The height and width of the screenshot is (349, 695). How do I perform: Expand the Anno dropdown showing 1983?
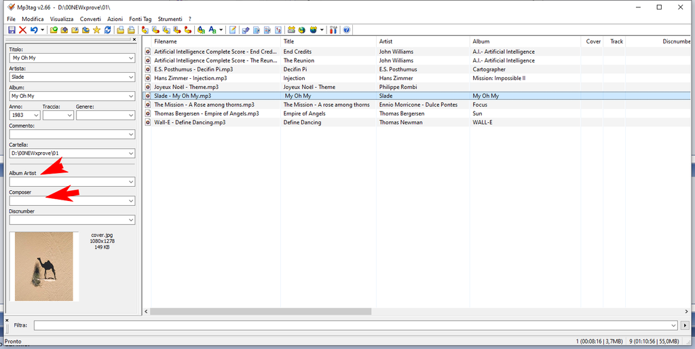[x=36, y=115]
